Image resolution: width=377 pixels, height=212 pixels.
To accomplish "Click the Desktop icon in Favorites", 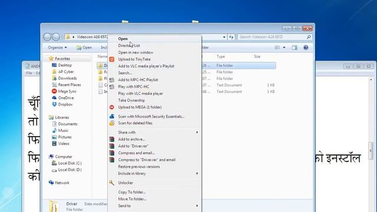I will tap(54, 65).
